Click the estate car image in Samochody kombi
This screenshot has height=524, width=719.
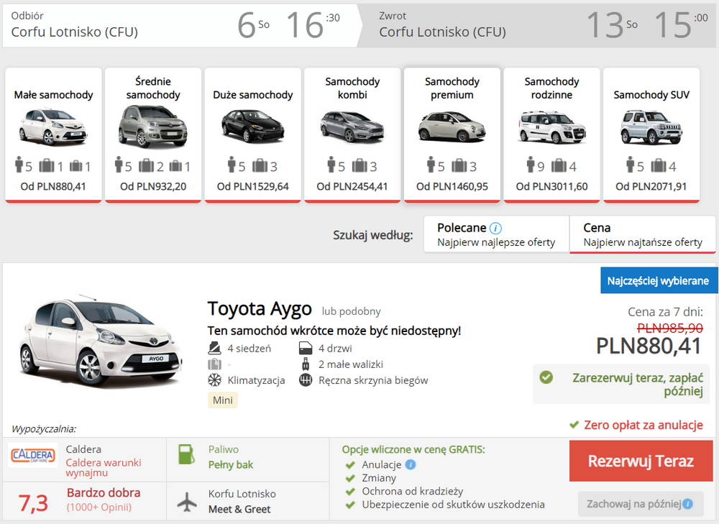click(x=352, y=127)
